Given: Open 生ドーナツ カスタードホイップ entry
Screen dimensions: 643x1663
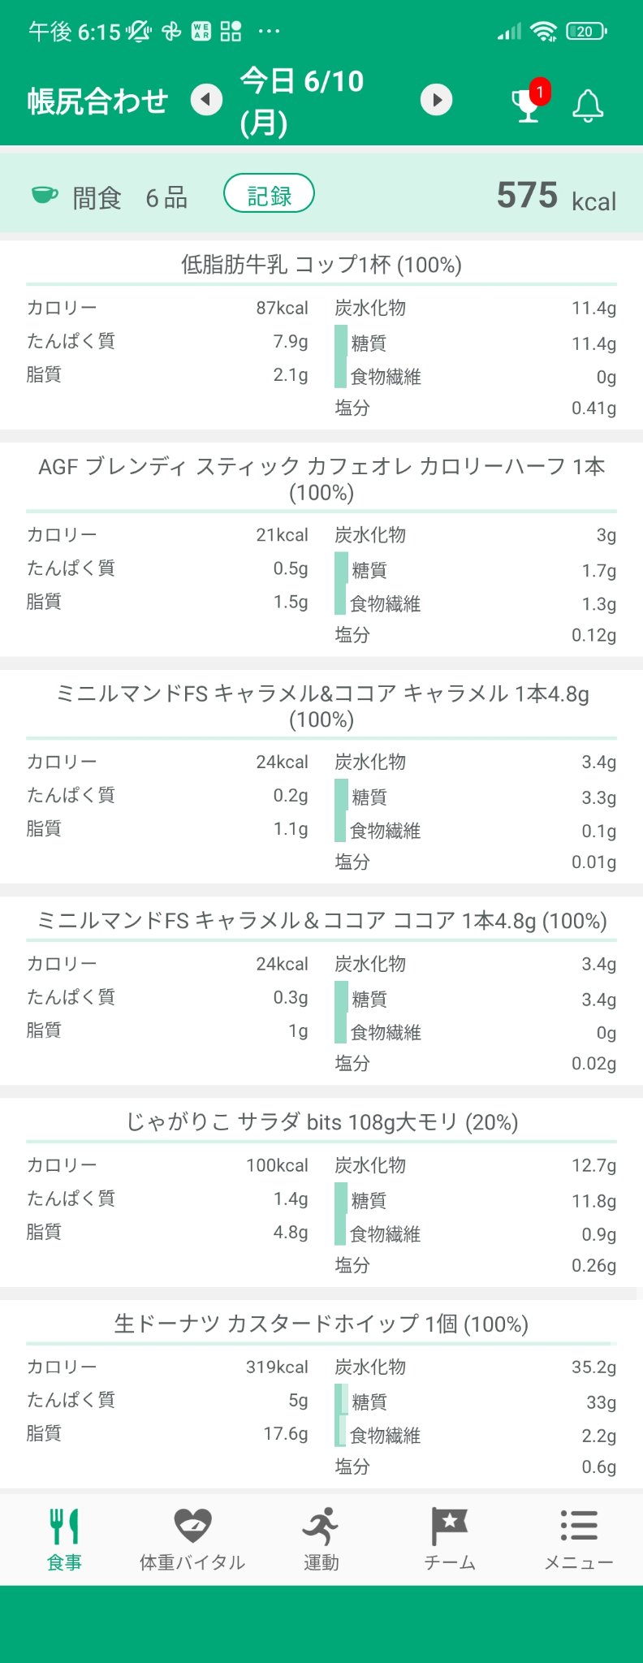Looking at the screenshot, I should click(321, 1324).
